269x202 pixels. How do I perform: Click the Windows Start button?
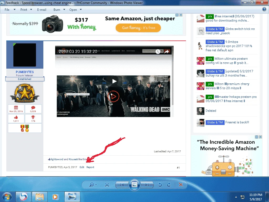click(7, 197)
